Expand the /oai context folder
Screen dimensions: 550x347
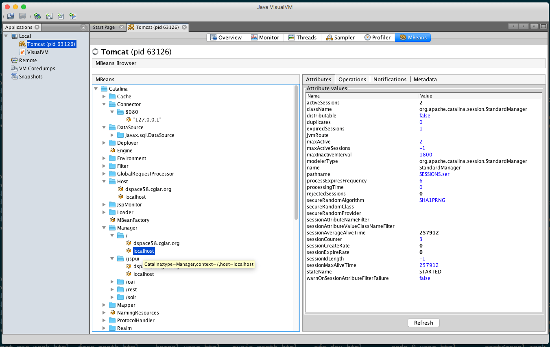[112, 282]
